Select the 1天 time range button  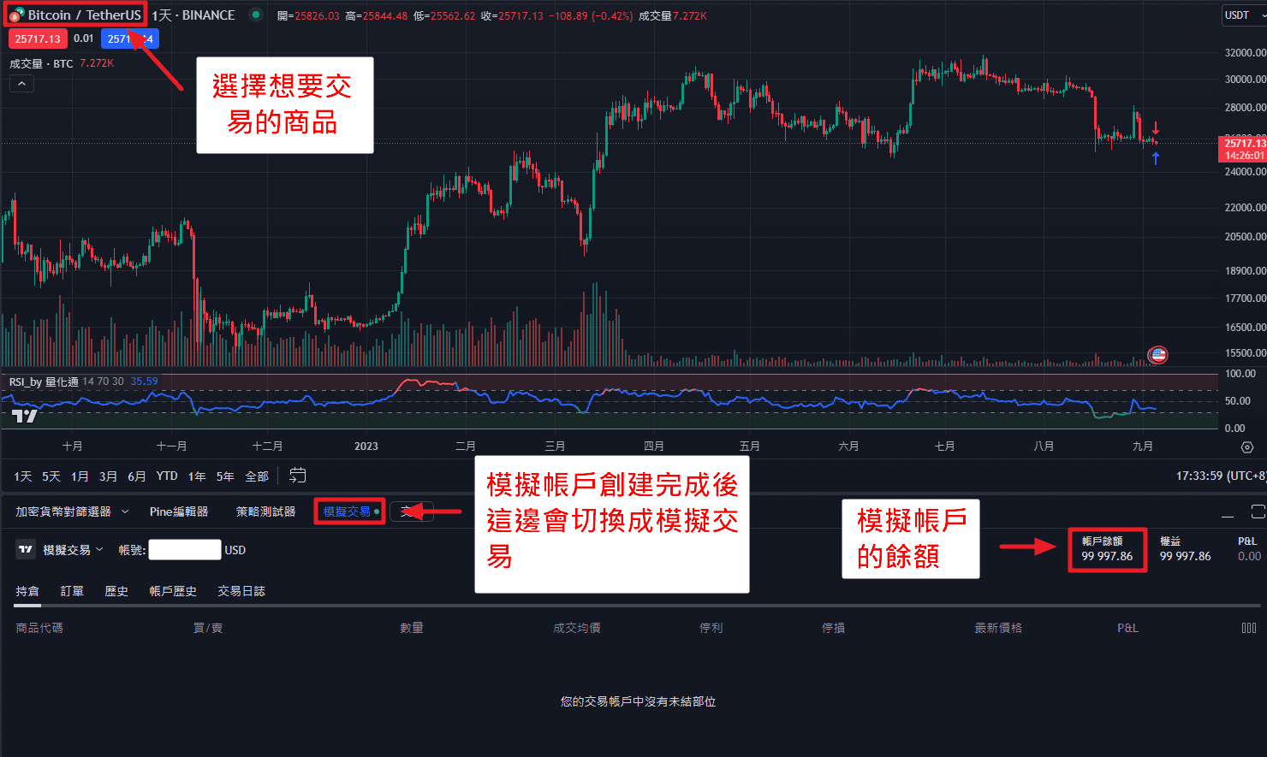pyautogui.click(x=23, y=476)
